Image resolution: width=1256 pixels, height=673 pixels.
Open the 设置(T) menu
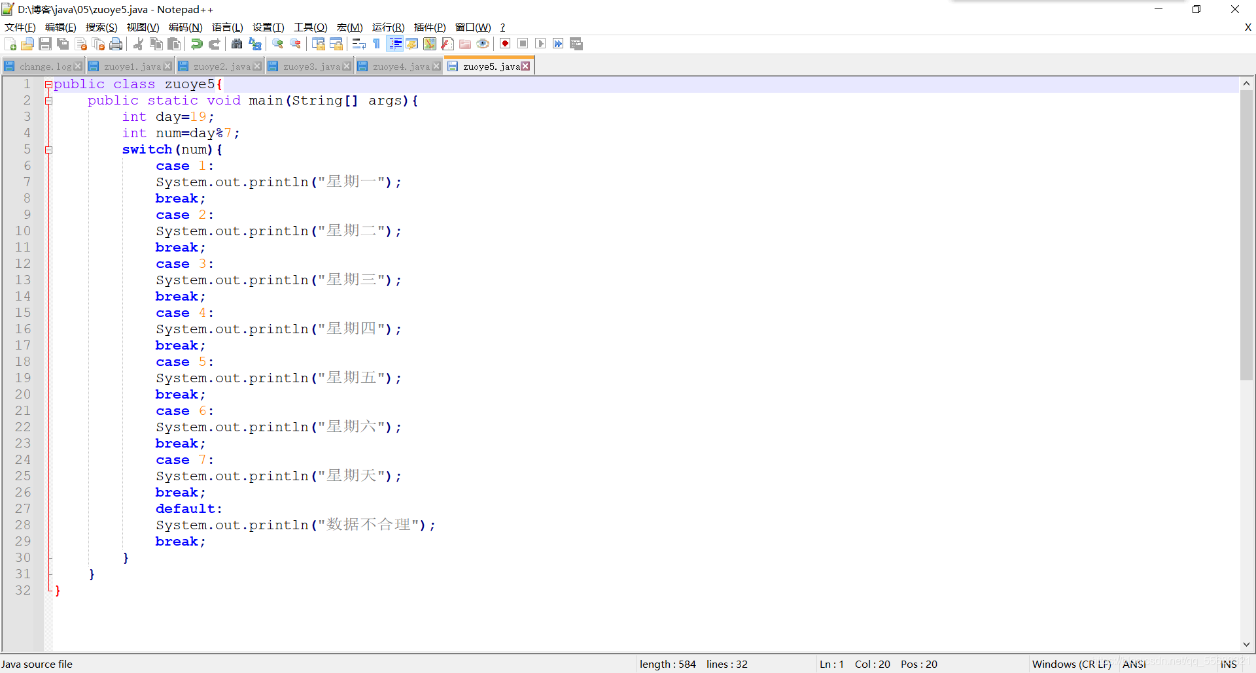(268, 27)
